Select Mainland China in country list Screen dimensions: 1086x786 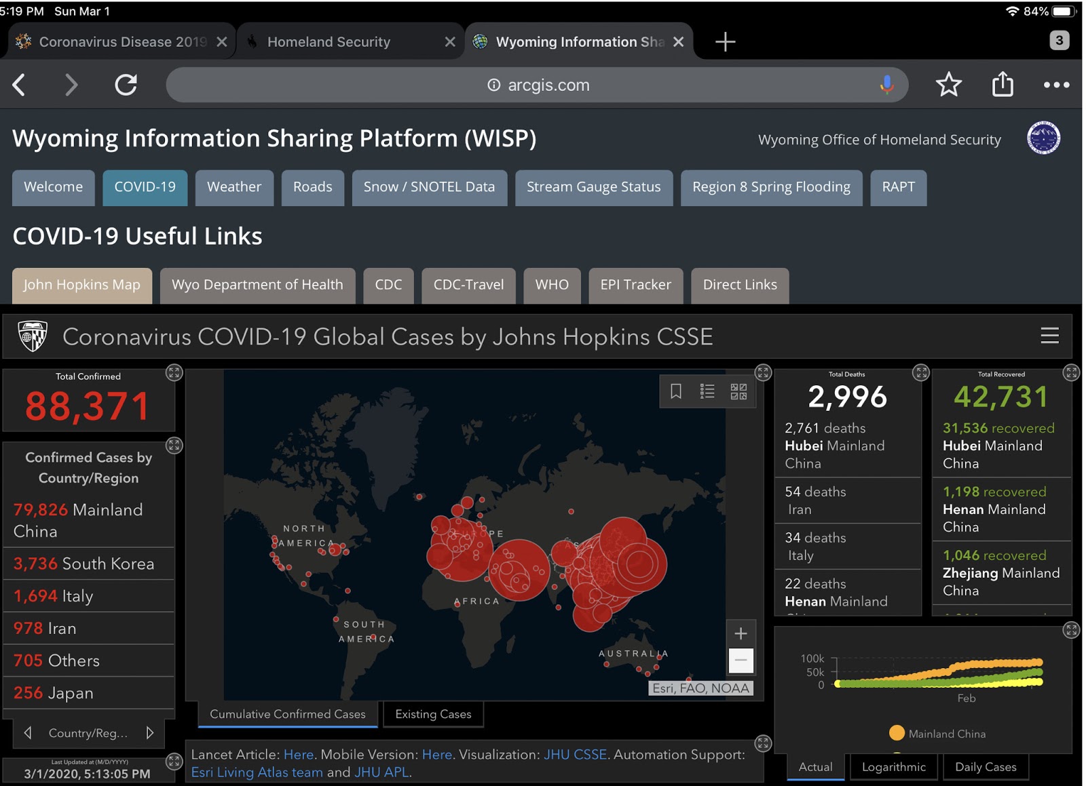(88, 520)
